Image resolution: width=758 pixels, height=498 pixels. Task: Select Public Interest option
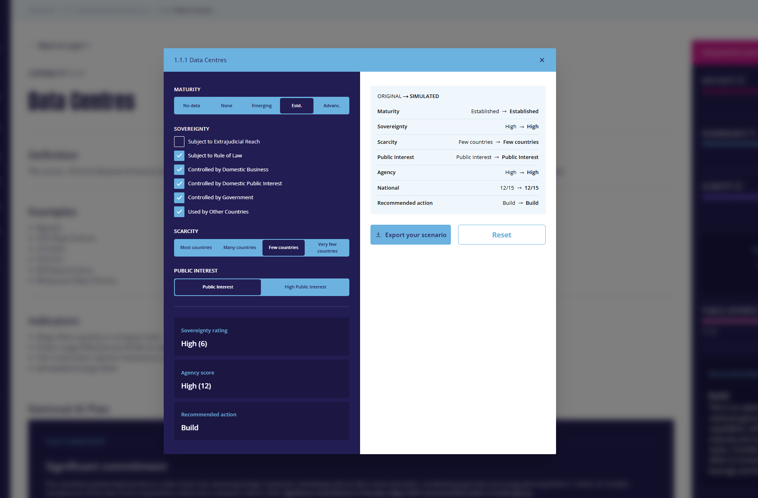218,287
